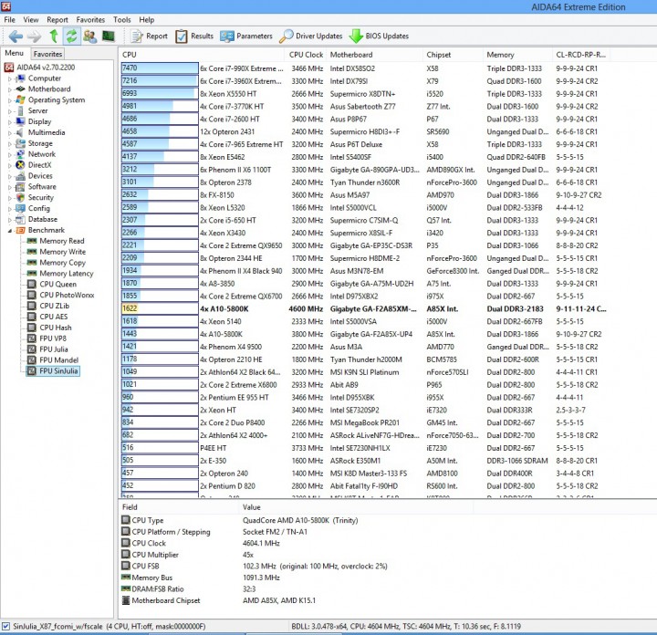Screen dimensions: 657x635
Task: Open the Report menu
Action: pos(57,20)
